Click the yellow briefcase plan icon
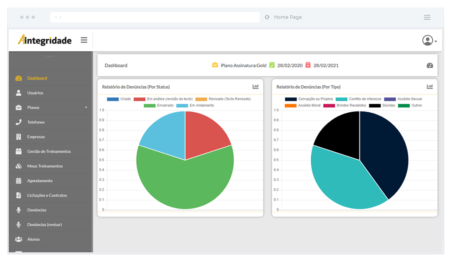Viewport: 451px width, 268px height. click(215, 65)
